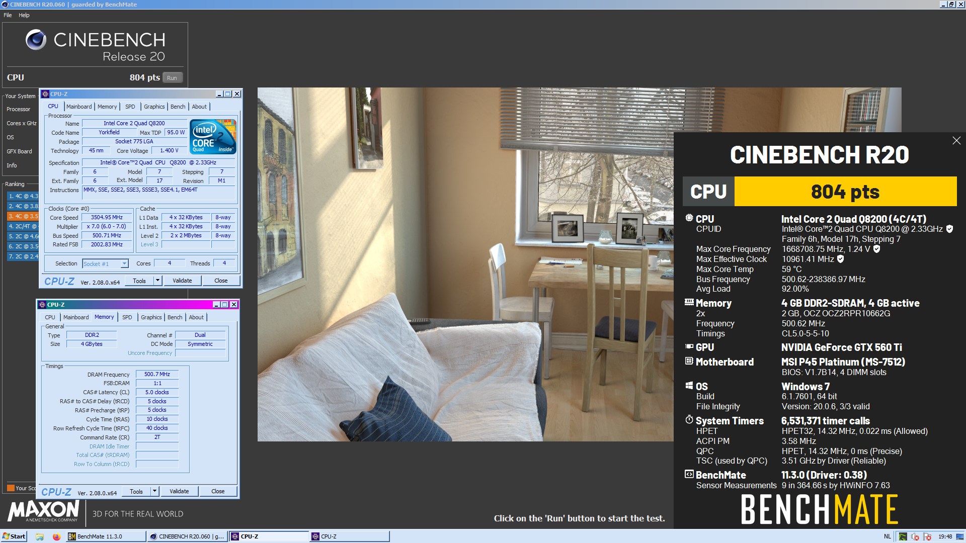The width and height of the screenshot is (966, 543).
Task: Click Tools button in upper CPU-Z window
Action: coord(139,281)
